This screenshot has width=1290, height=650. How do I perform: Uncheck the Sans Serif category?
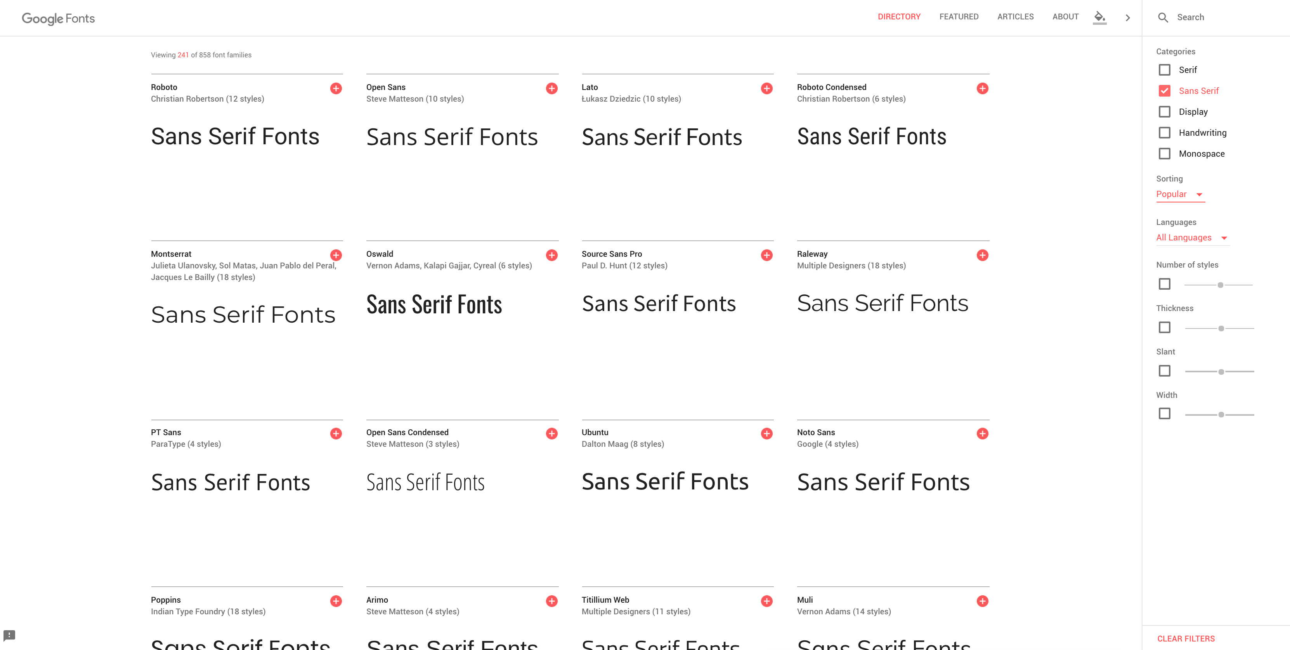pos(1164,91)
